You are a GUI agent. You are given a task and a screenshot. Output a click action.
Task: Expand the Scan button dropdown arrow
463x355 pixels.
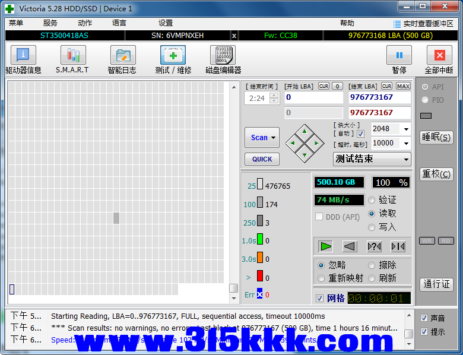(274, 138)
